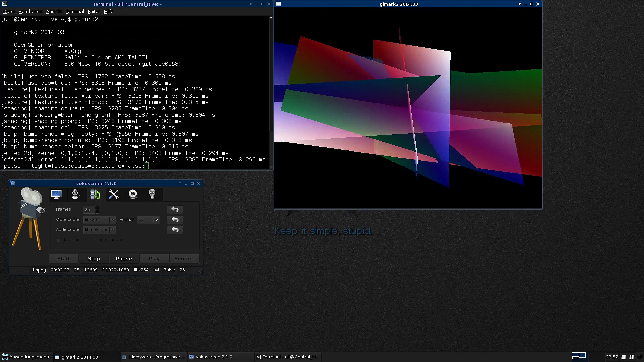Expand the Videocodec libx264 dropdown
Viewport: 644px width, 362px height.
(x=113, y=220)
